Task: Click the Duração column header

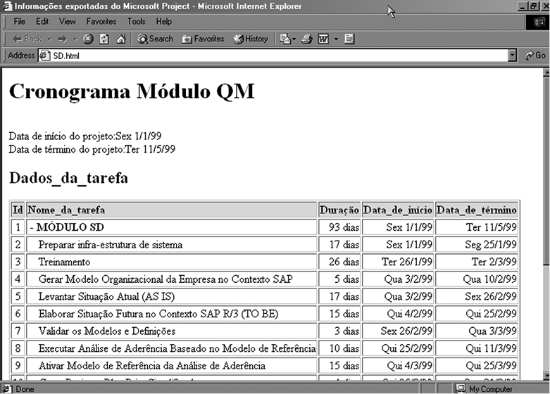Action: tap(339, 210)
